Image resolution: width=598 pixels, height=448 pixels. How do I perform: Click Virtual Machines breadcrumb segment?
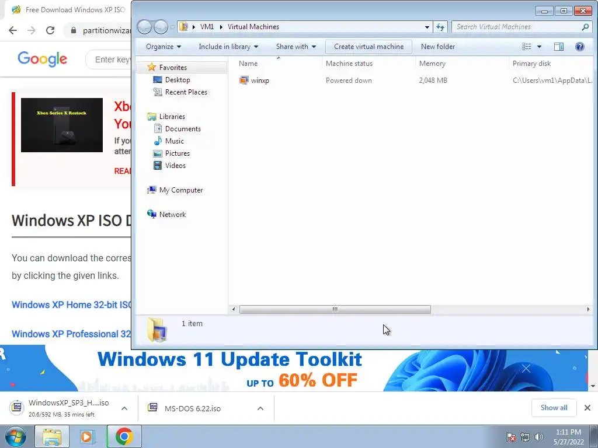click(x=253, y=27)
